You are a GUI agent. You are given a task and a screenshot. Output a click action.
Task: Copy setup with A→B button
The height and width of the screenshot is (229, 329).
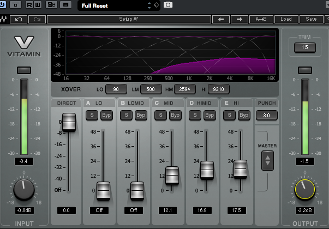coord(261,19)
